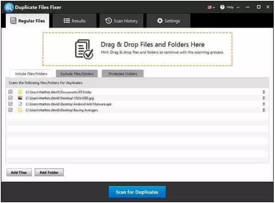The height and width of the screenshot is (203, 275).
Task: Click the drag and drop documents icon
Action: pyautogui.click(x=84, y=49)
